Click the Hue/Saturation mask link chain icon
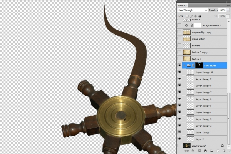This screenshot has height=154, width=231. pos(192,25)
